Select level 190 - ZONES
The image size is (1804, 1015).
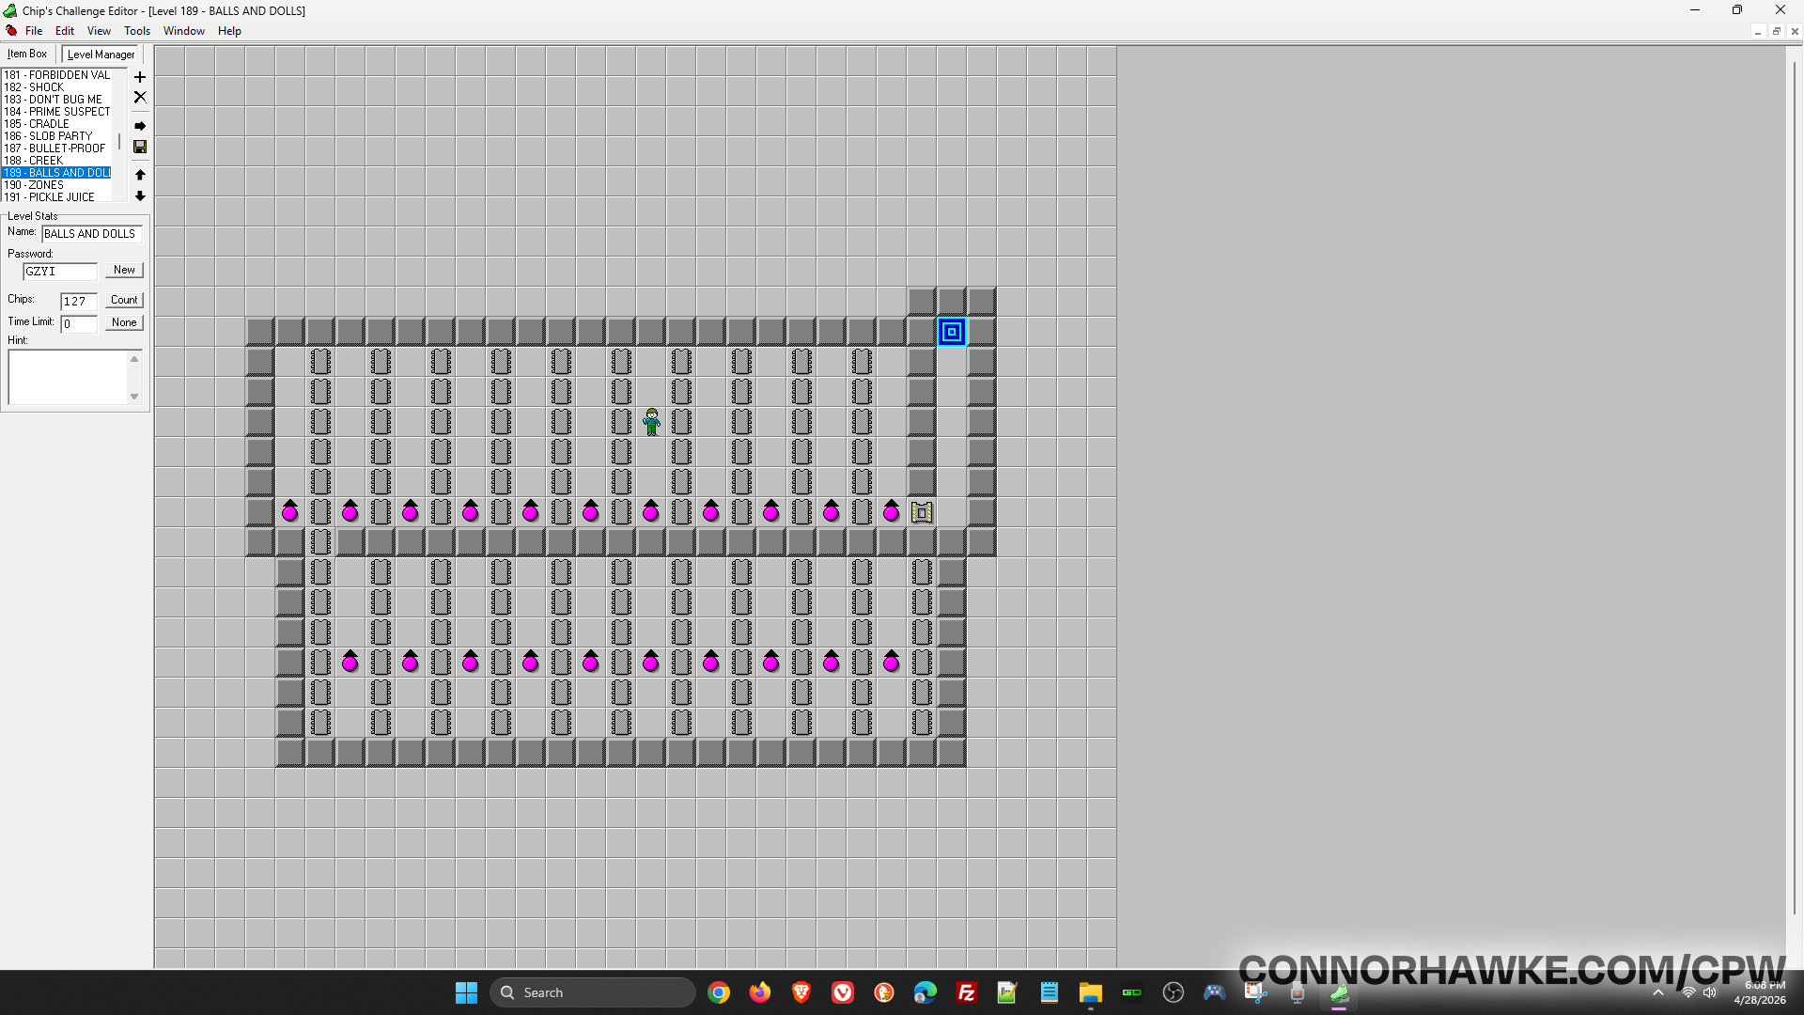(56, 185)
